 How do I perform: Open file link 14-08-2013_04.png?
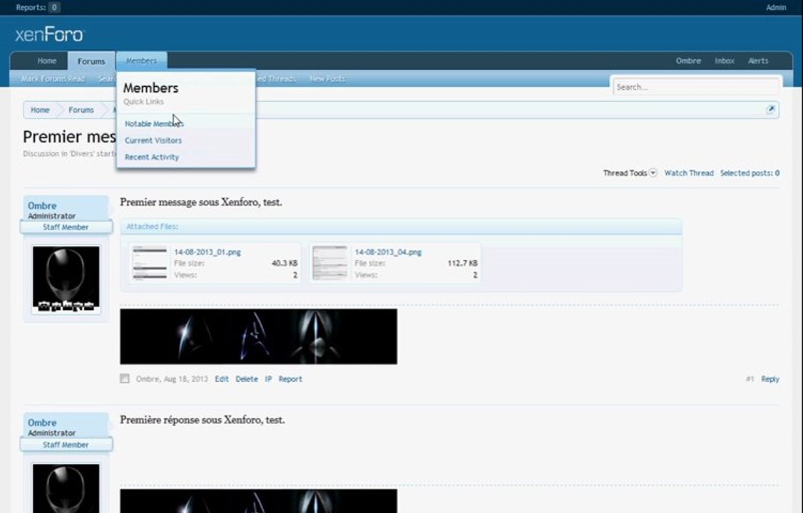click(388, 252)
